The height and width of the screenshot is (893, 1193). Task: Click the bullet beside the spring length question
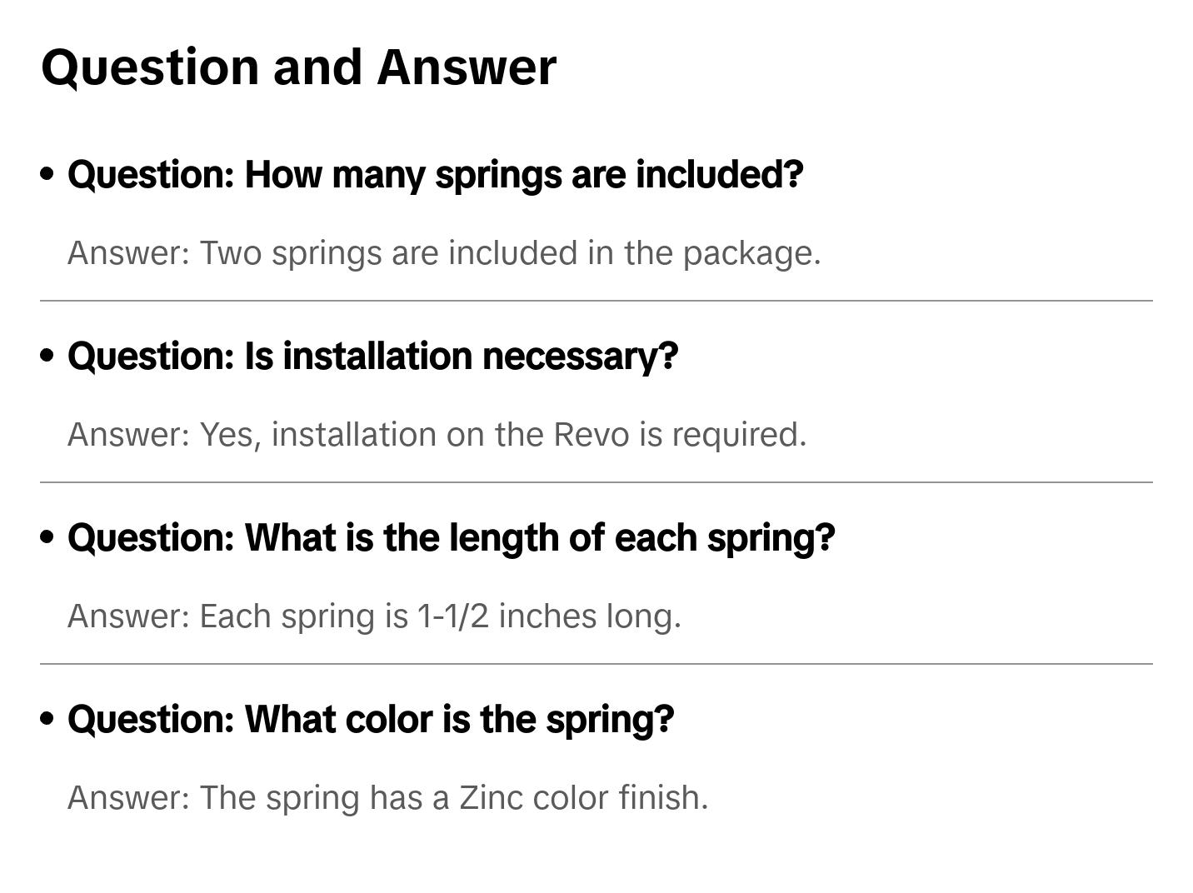47,537
